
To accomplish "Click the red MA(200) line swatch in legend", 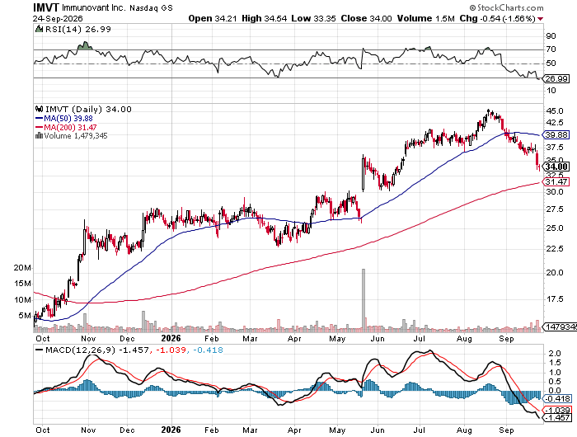I will (39, 127).
